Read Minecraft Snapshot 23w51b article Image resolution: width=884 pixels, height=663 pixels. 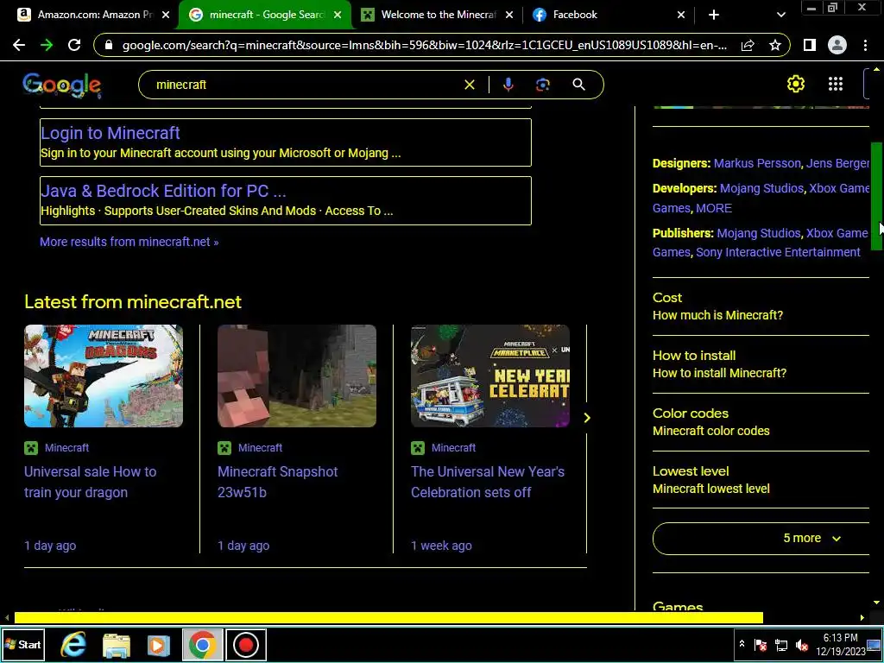pyautogui.click(x=277, y=482)
